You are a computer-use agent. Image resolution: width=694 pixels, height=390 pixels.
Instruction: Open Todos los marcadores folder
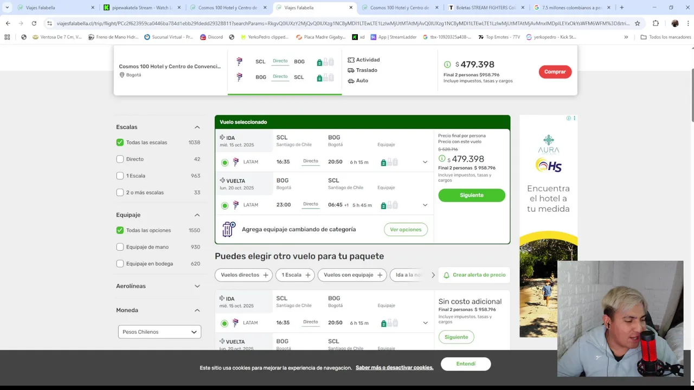pyautogui.click(x=666, y=37)
